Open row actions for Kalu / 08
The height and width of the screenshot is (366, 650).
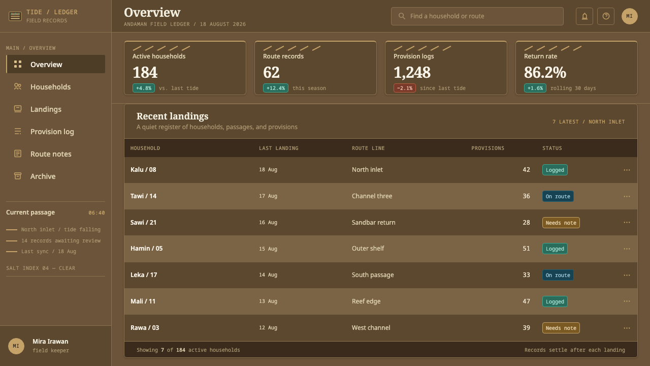tap(627, 170)
